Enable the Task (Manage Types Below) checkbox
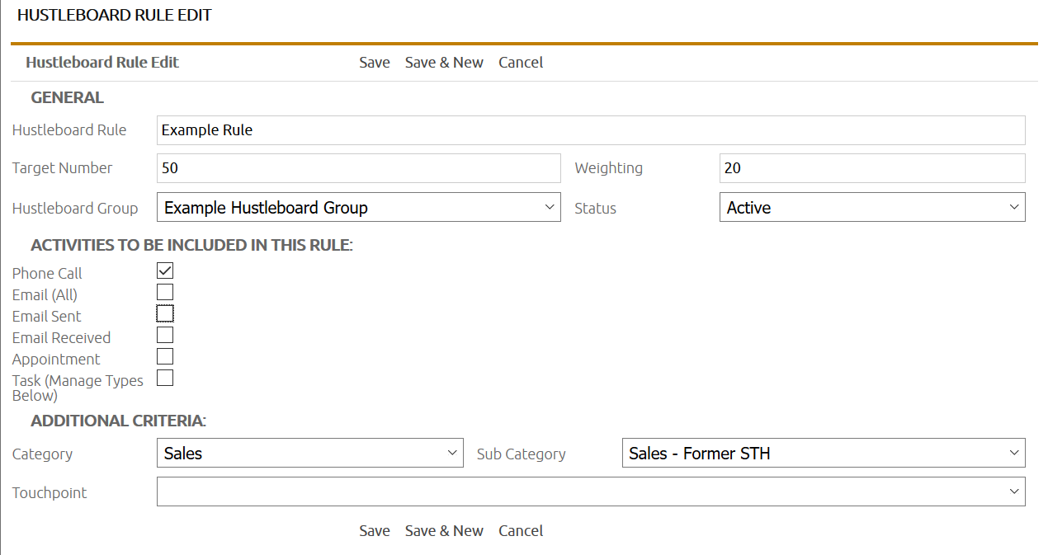Image resolution: width=1048 pixels, height=555 pixels. pos(165,378)
